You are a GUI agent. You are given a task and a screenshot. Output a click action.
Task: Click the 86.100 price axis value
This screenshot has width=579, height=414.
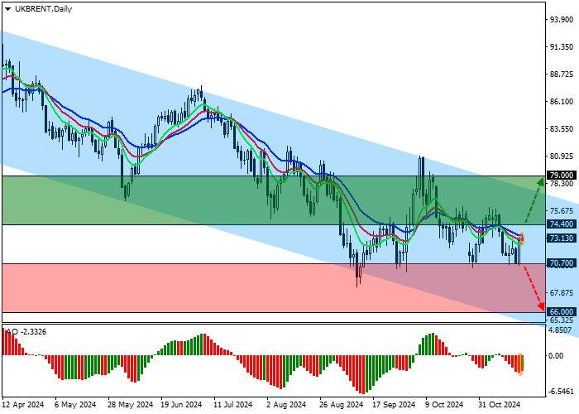[x=562, y=102]
